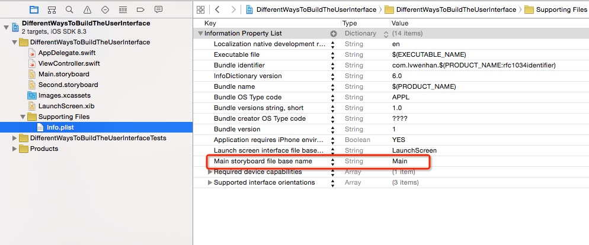Screen dimensions: 589x245
Task: Open the Report navigator speech-bubble icon
Action: pos(158,9)
